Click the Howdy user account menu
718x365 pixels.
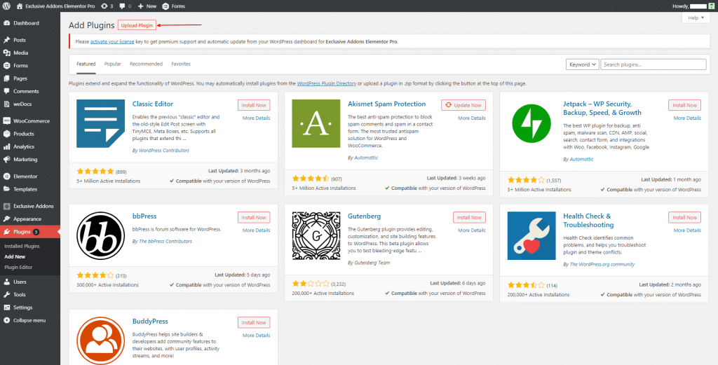point(692,6)
